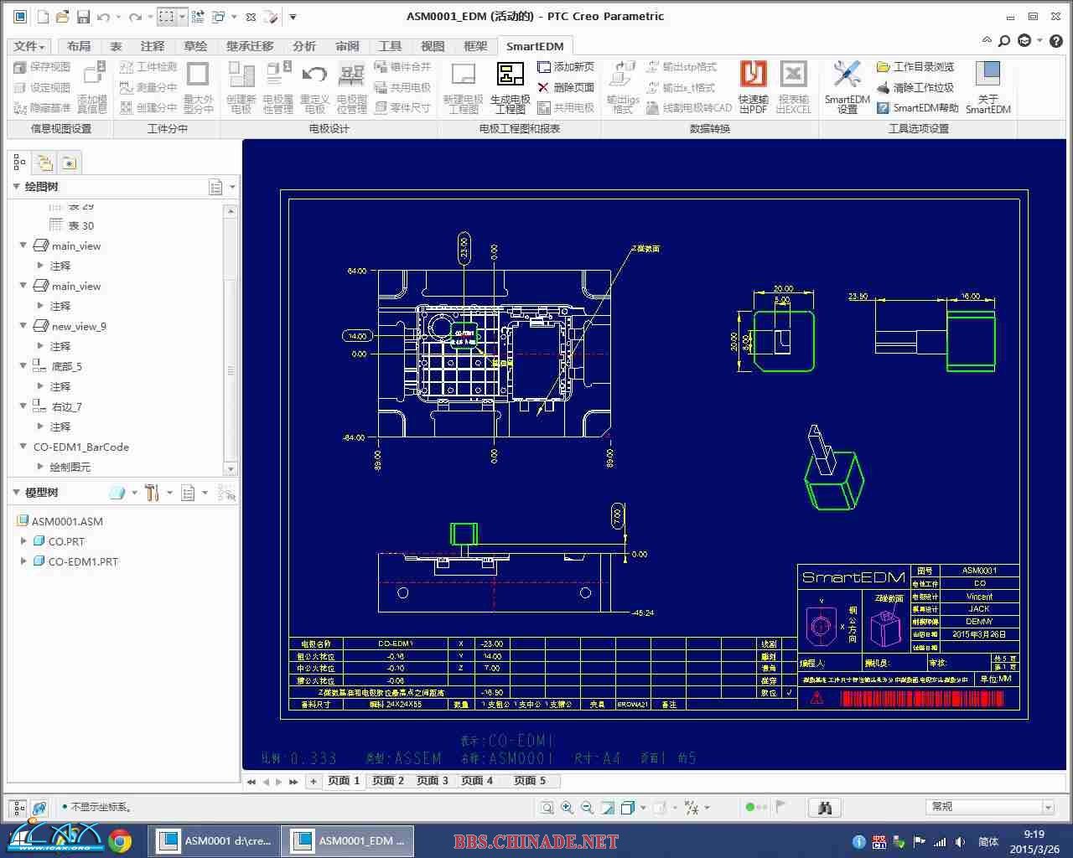
Task: Click SmartEDM帮助 help button
Action: click(917, 108)
